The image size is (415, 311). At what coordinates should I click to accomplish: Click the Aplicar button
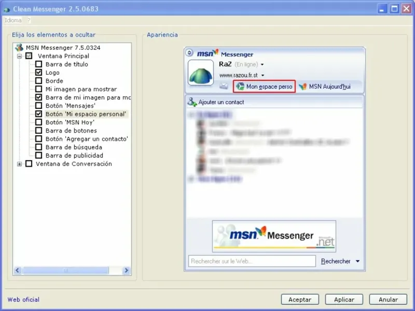tap(344, 300)
